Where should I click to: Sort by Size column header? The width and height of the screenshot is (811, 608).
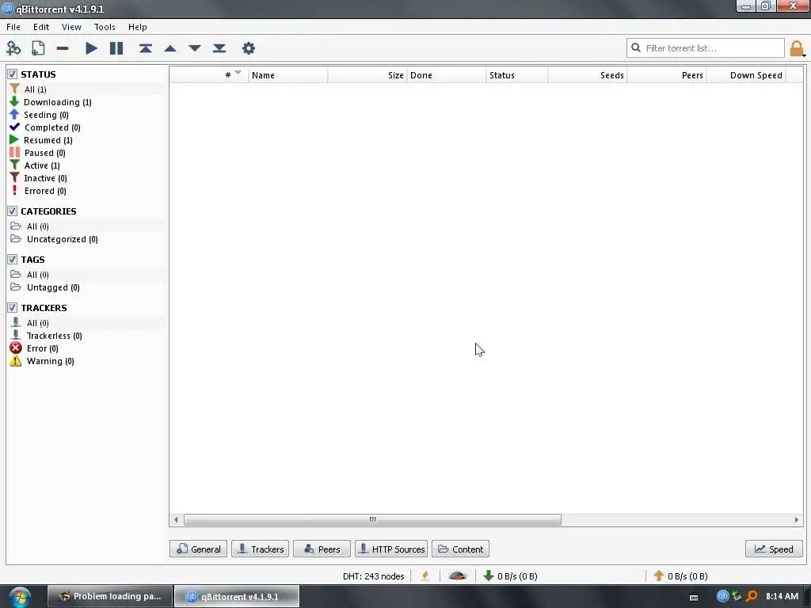point(367,75)
